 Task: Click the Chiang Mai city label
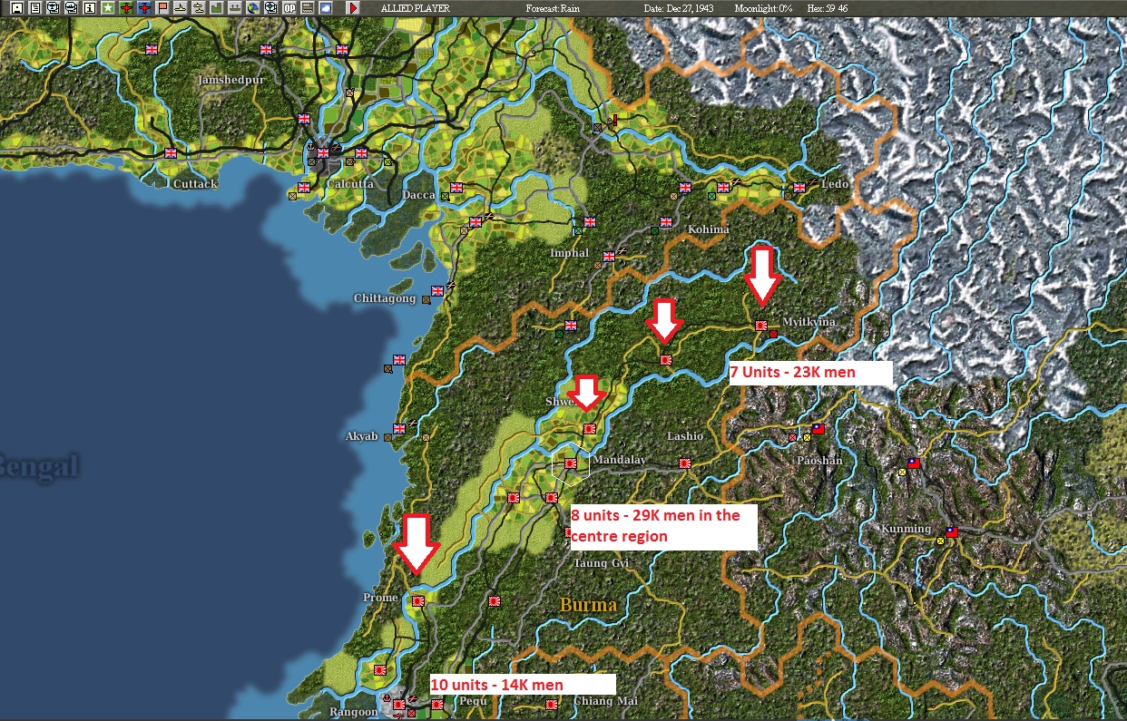coord(606,700)
